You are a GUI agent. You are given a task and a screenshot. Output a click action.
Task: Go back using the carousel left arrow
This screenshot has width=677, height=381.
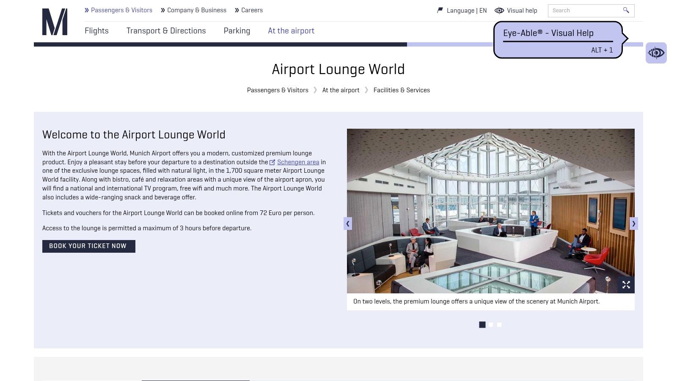(x=348, y=224)
